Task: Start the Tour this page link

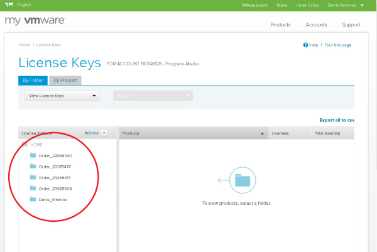Action: tap(338, 45)
